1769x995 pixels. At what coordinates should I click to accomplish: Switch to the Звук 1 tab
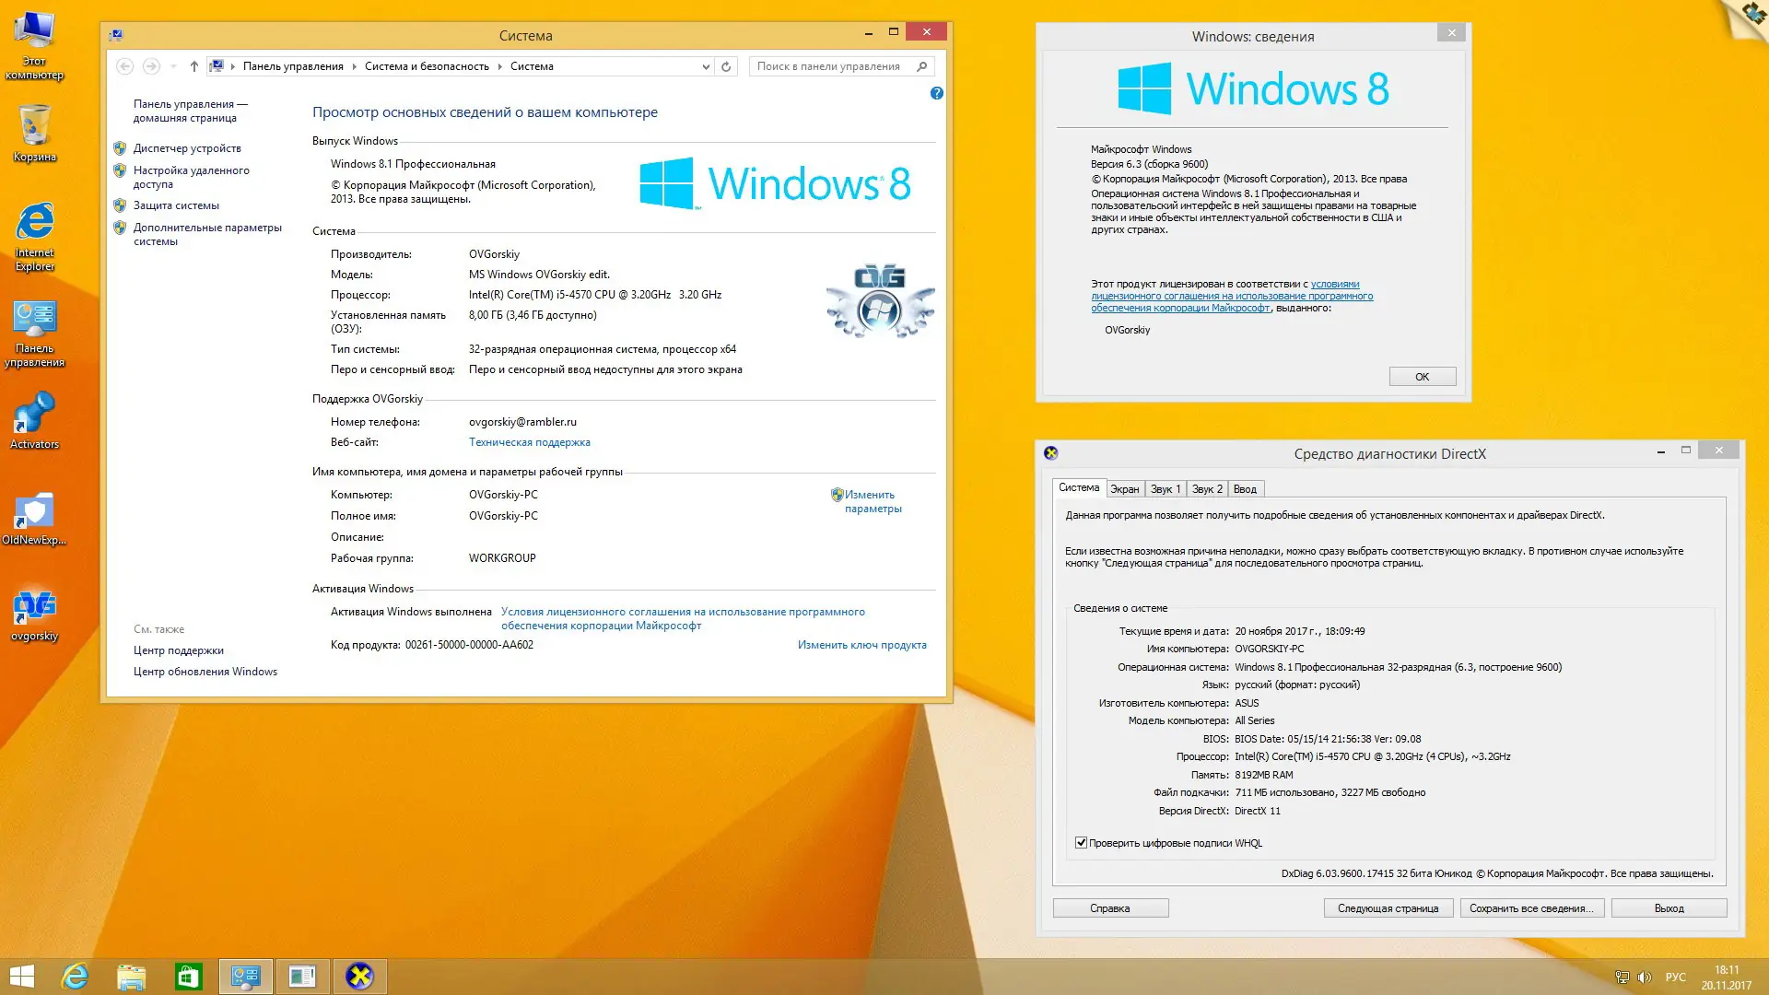pyautogui.click(x=1165, y=489)
